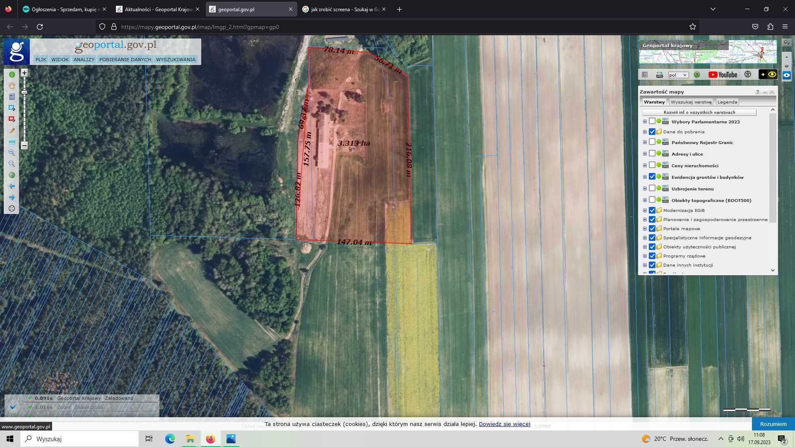The width and height of the screenshot is (795, 447).
Task: Enable Uzbrojenie terenu layer checkbox
Action: click(x=652, y=188)
